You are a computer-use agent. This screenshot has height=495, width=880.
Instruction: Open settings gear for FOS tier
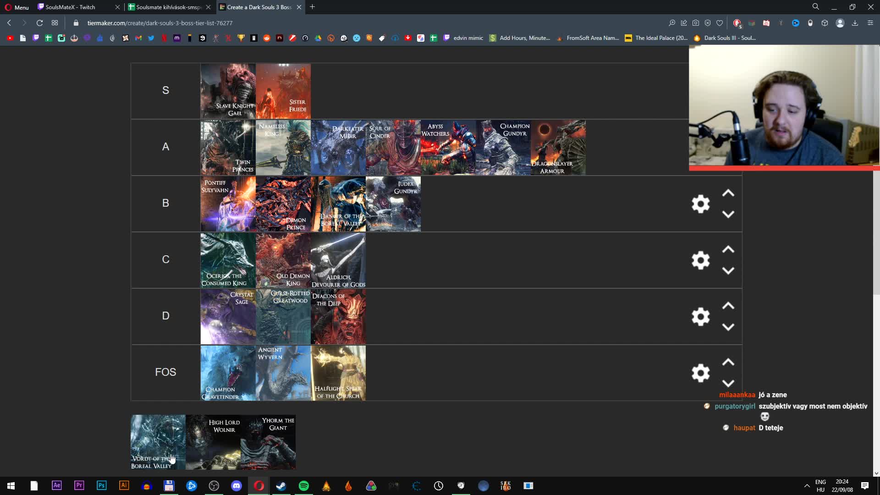[700, 373]
